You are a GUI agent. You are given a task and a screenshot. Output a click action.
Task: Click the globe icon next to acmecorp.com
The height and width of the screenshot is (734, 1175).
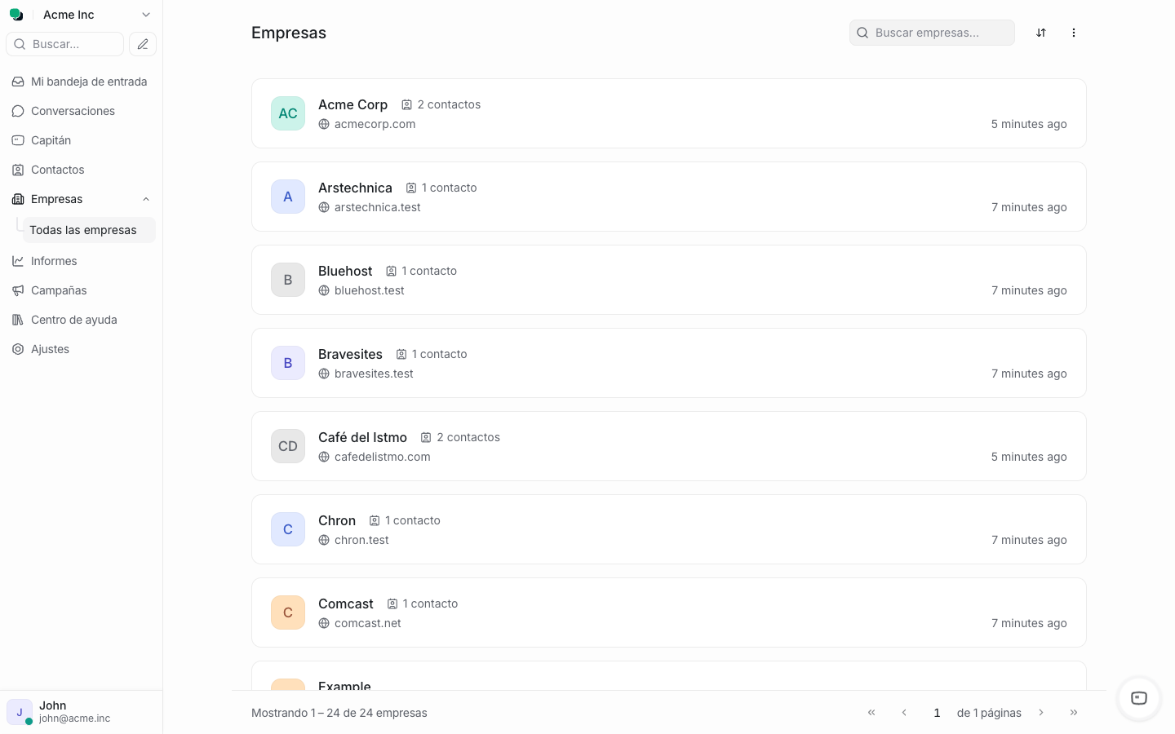point(324,124)
